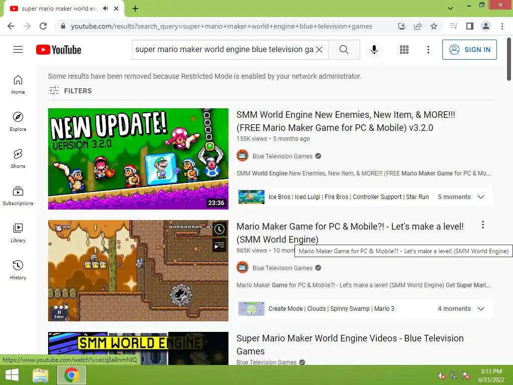Open Chrome three-dot menu
Viewport: 513px width, 385px height.
(x=502, y=26)
